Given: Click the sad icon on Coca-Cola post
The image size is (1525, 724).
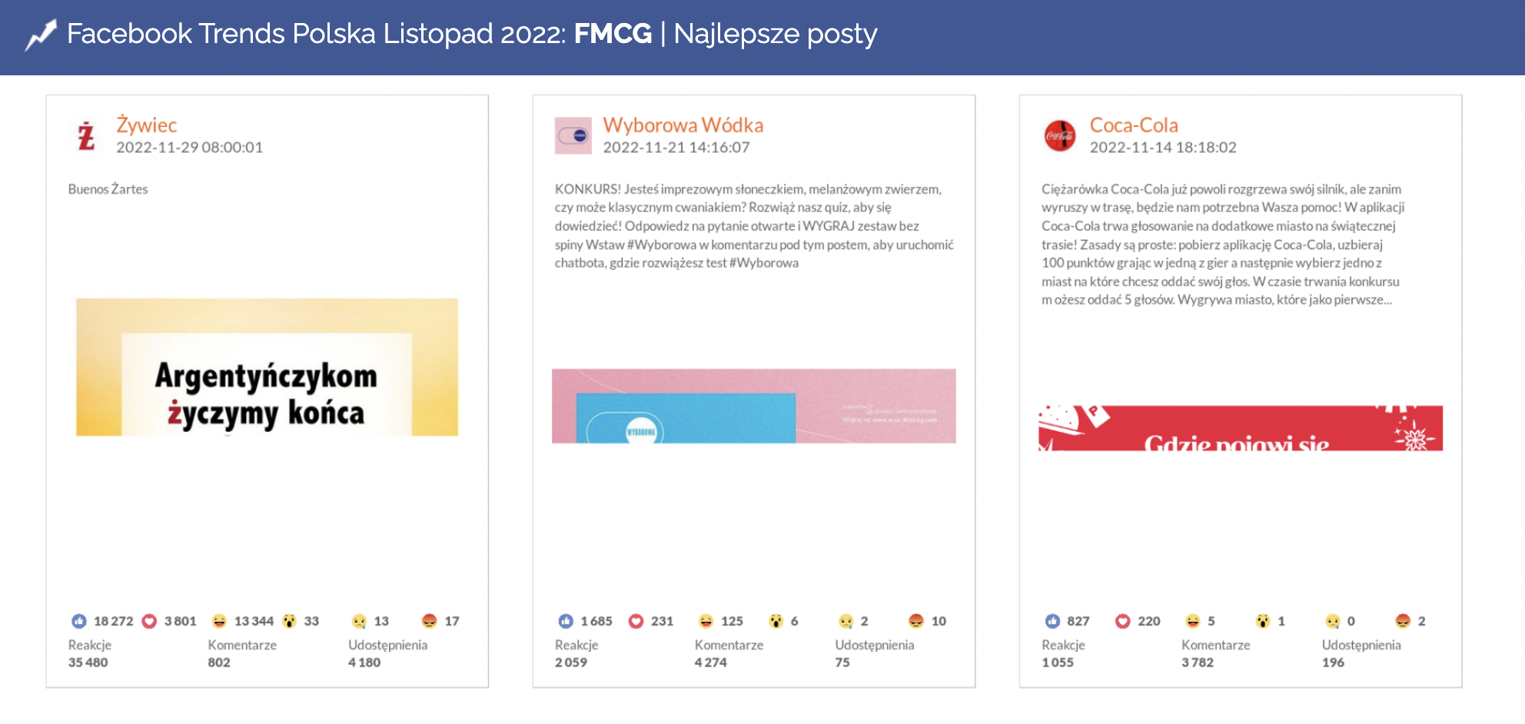Looking at the screenshot, I should click(1333, 621).
